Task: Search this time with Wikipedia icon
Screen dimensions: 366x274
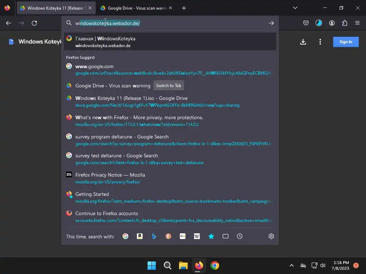Action: tap(197, 236)
